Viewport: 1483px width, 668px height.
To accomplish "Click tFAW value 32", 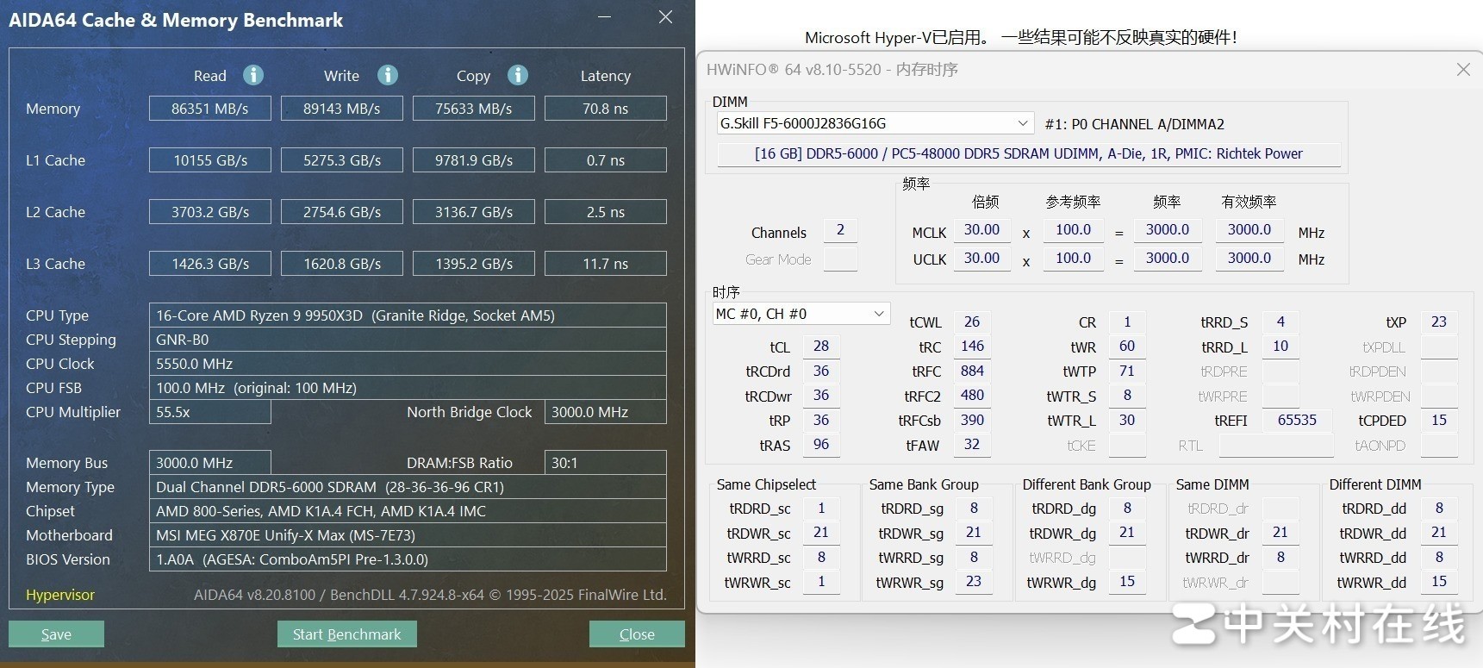I will [x=972, y=445].
